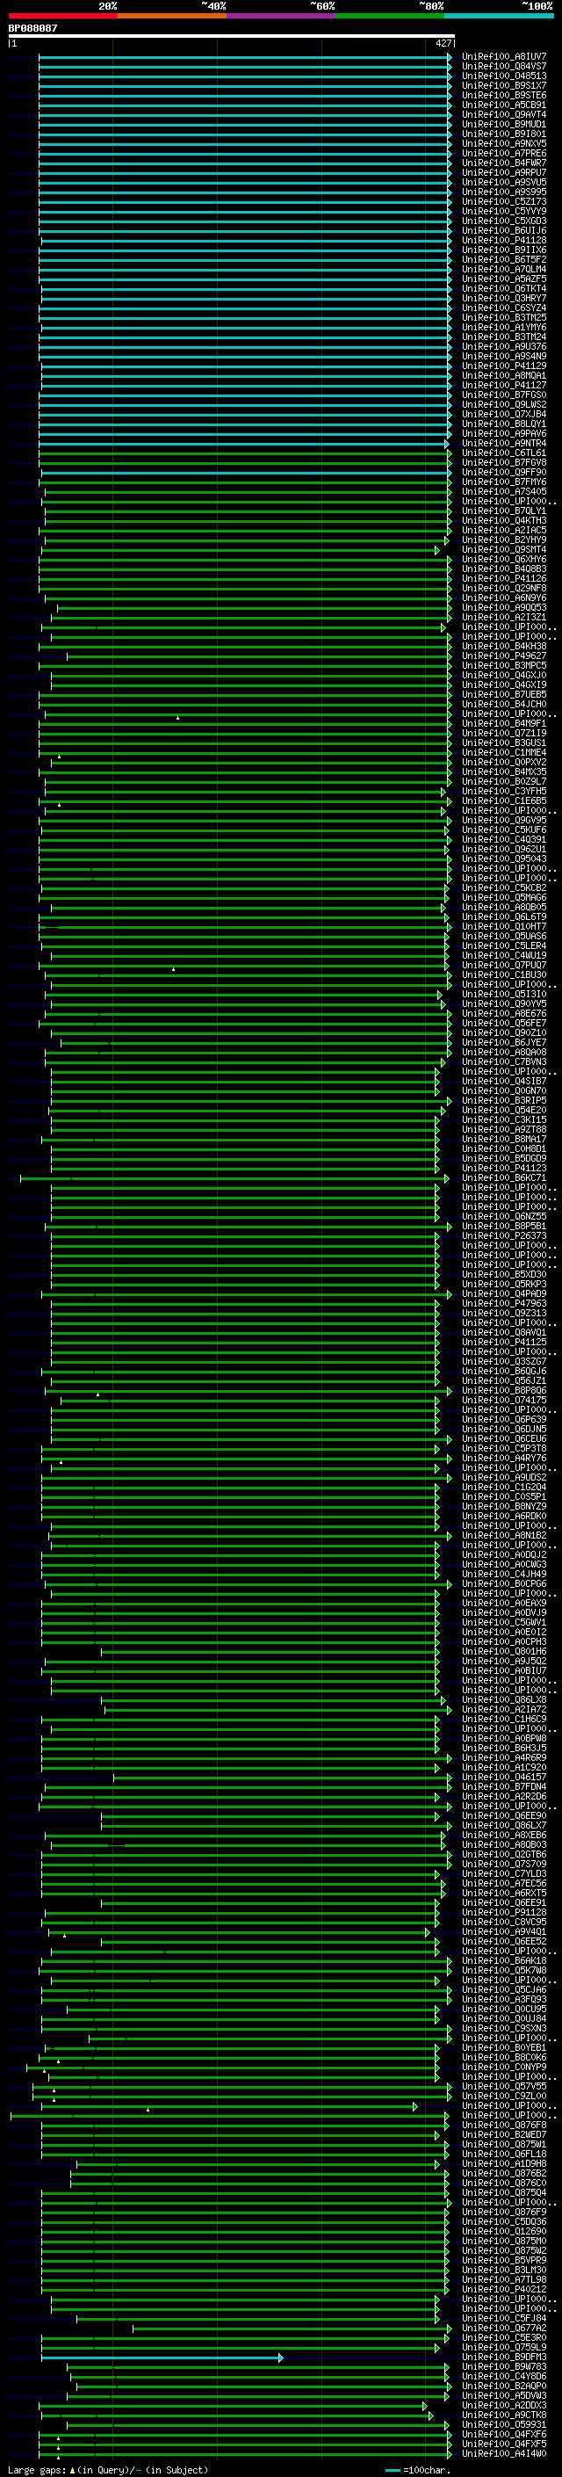Open hit UniRef100_Q9AVT4
Viewport: 562px width, 2477px height.
pyautogui.click(x=503, y=114)
